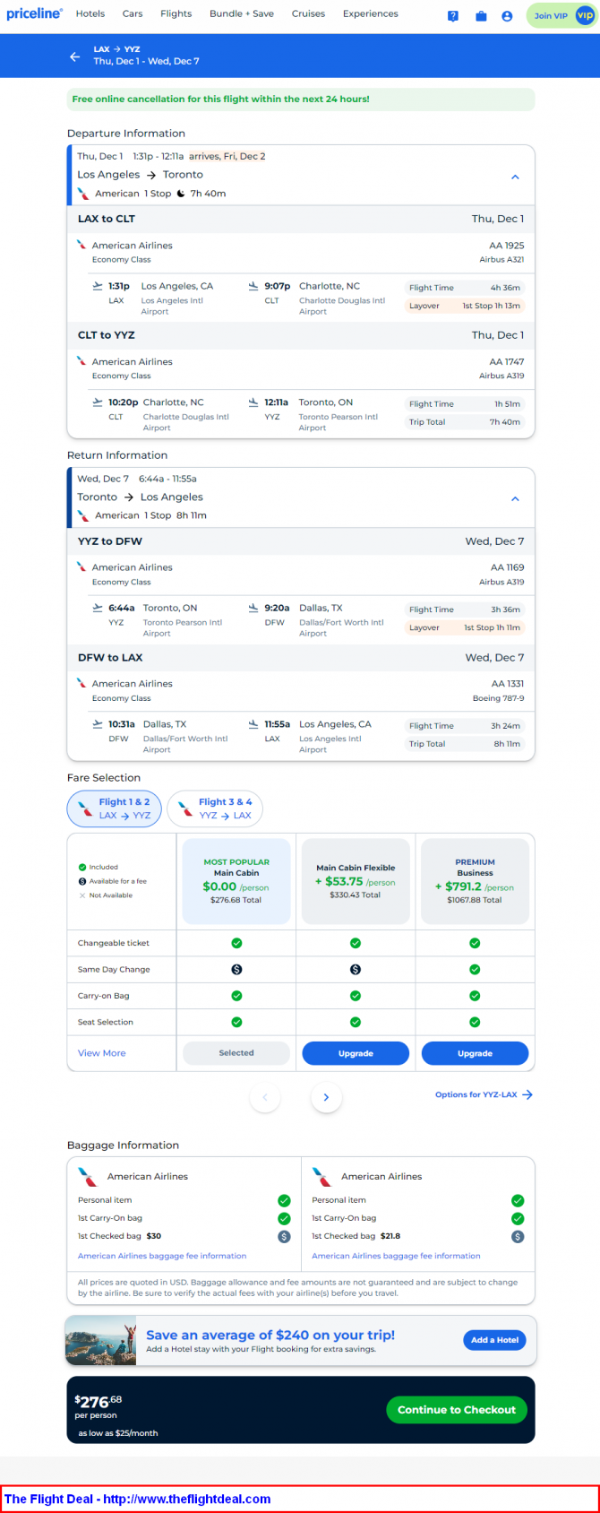Open the Cars menu
Viewport: 600px width, 1513px height.
133,13
